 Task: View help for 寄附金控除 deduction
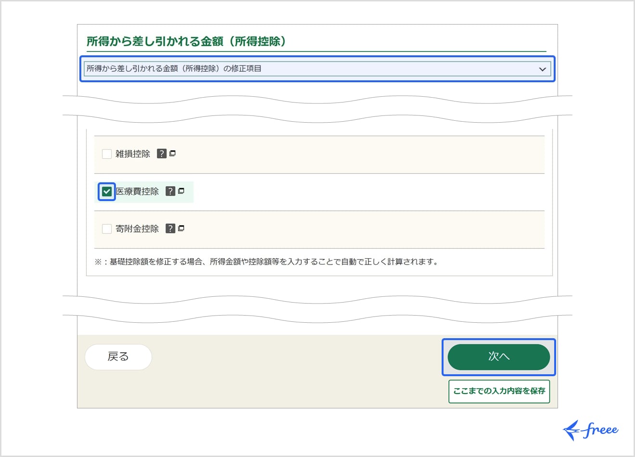(171, 228)
